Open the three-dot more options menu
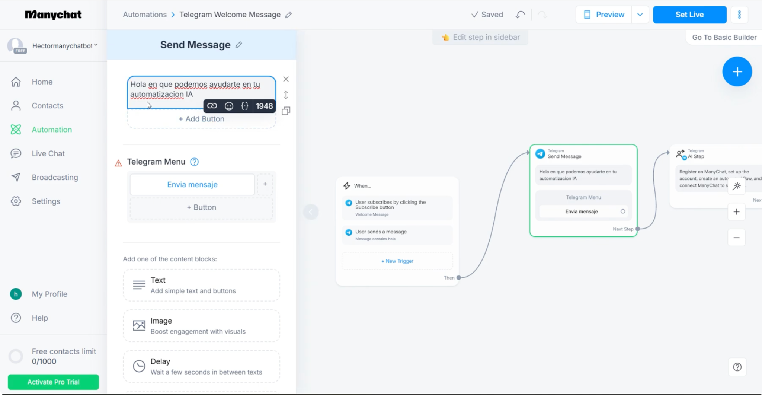762x395 pixels. [x=739, y=15]
